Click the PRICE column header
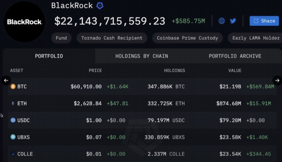This screenshot has width=282, height=162. click(95, 70)
